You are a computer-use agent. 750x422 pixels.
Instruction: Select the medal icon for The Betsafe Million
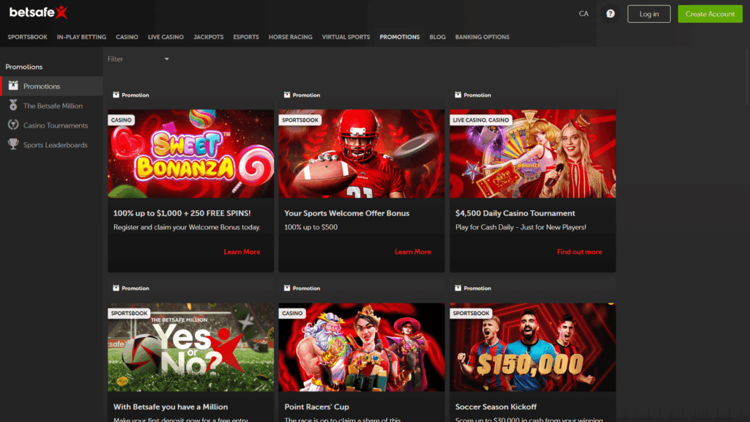pyautogui.click(x=13, y=105)
